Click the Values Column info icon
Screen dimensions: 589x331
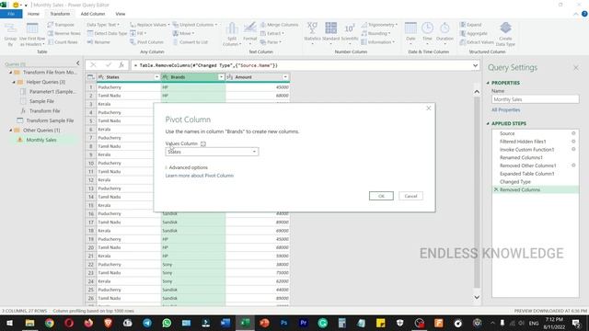point(203,143)
